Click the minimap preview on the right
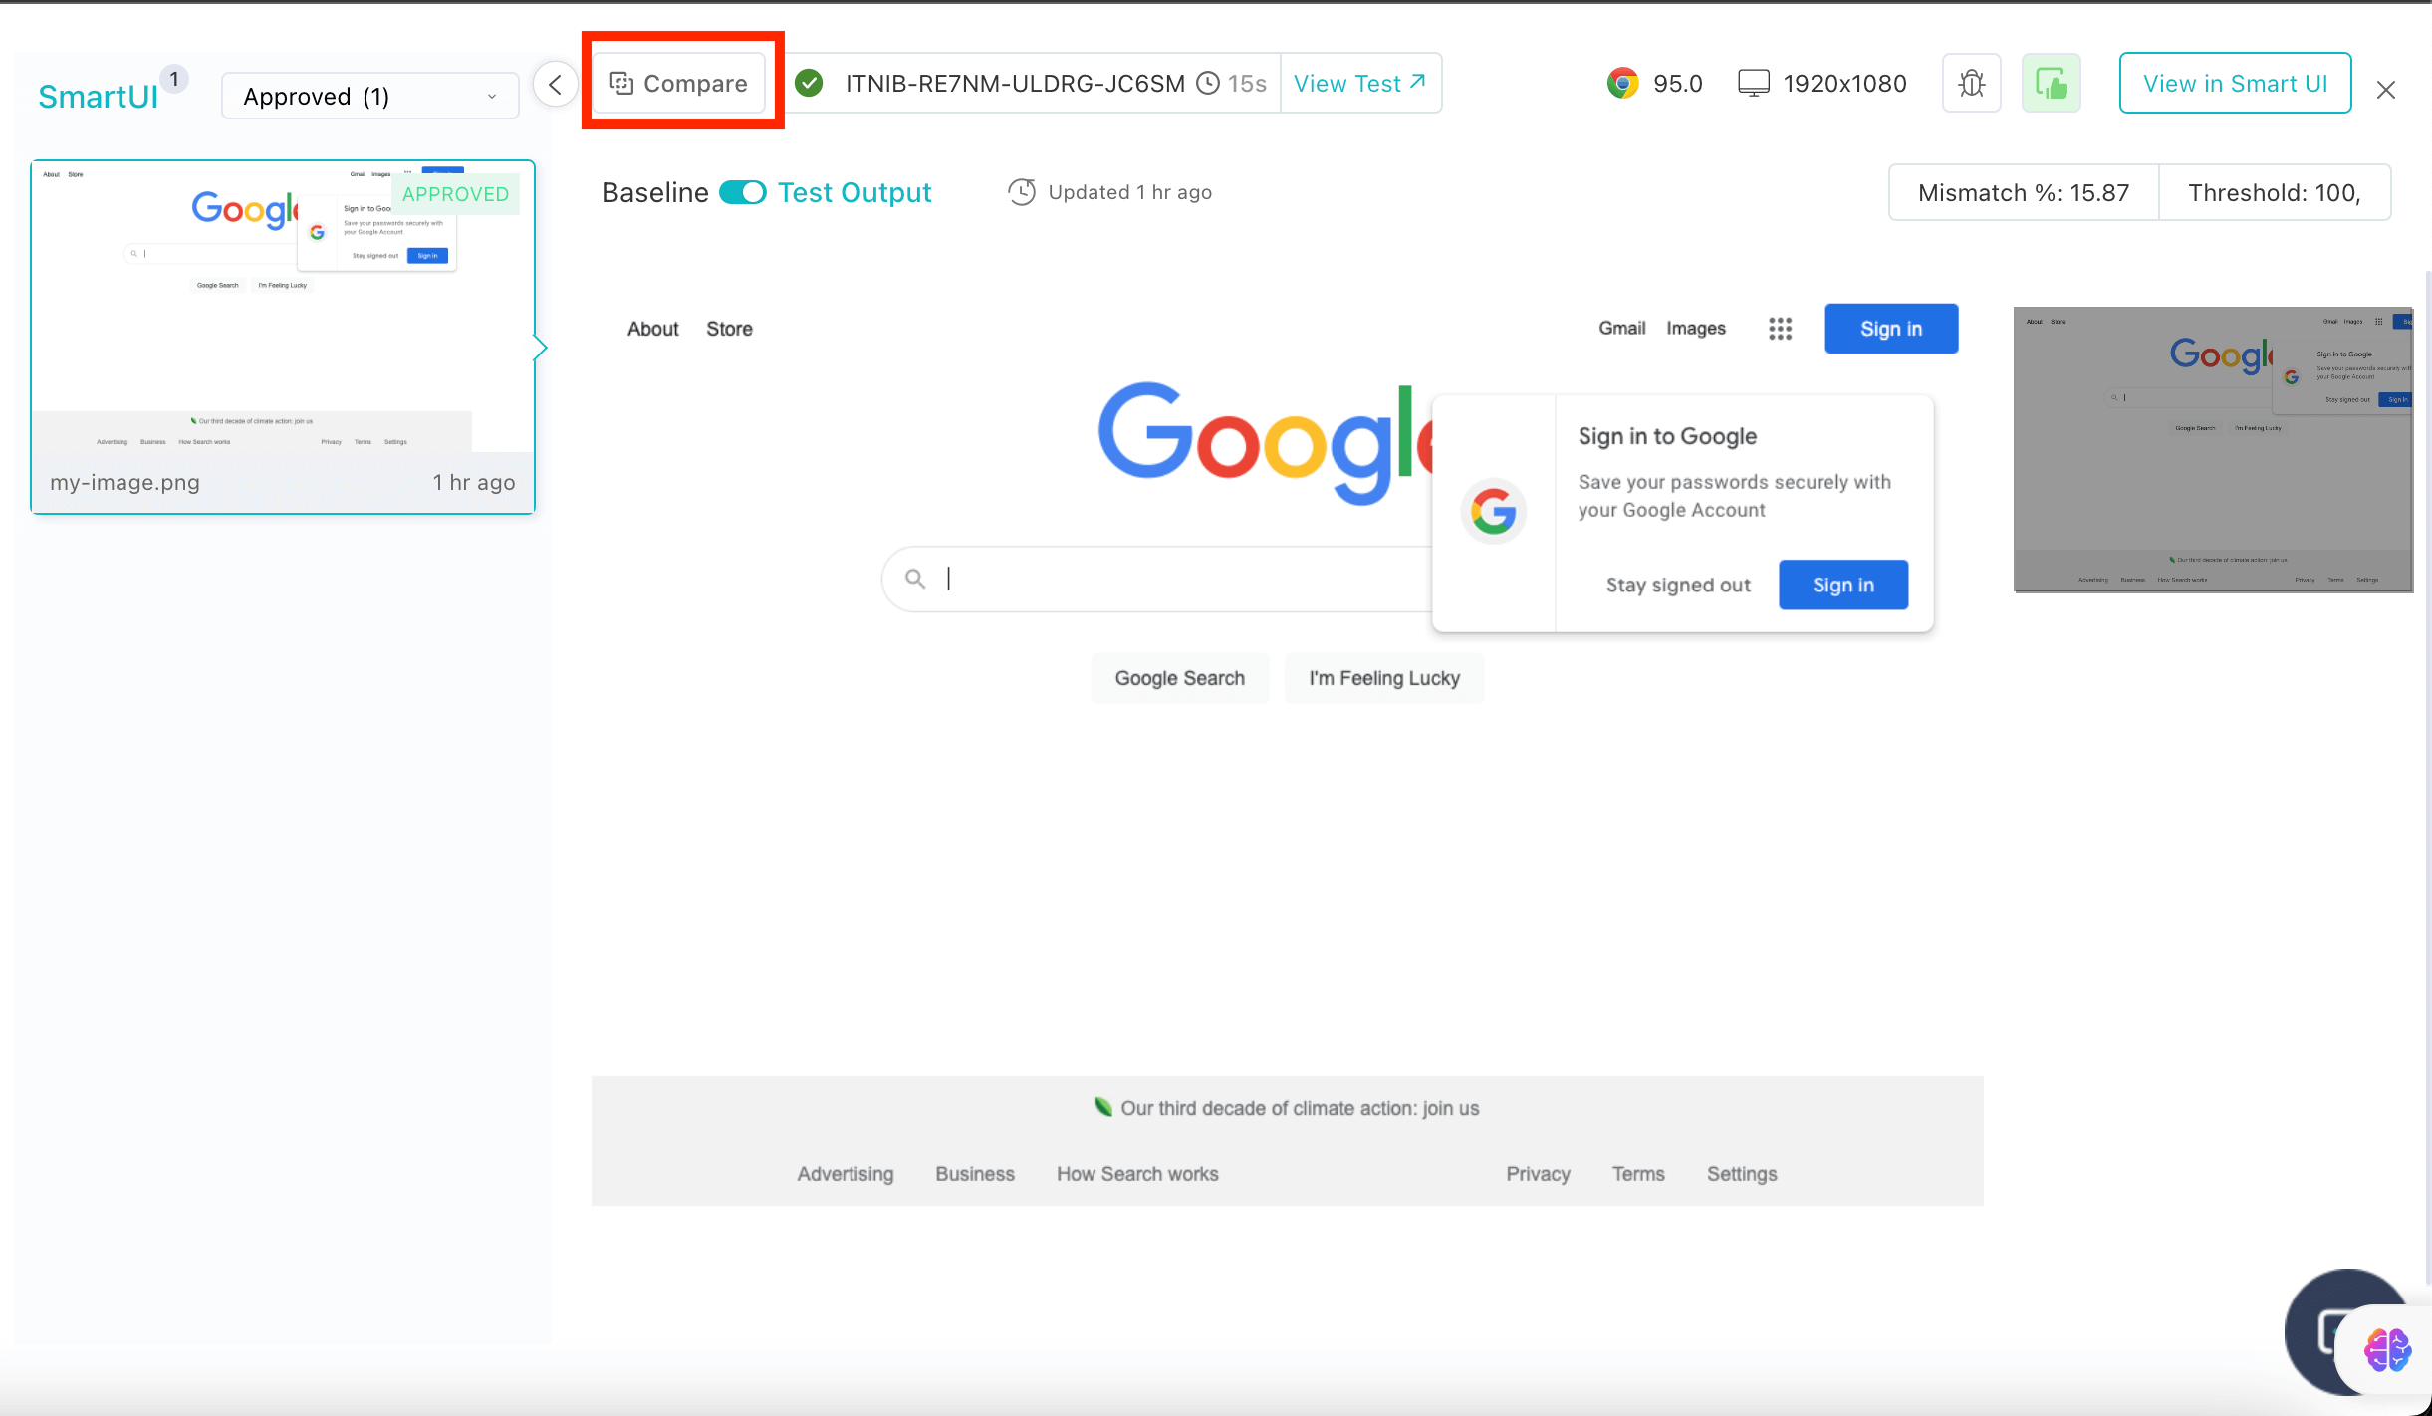The image size is (2432, 1416). pos(2212,449)
